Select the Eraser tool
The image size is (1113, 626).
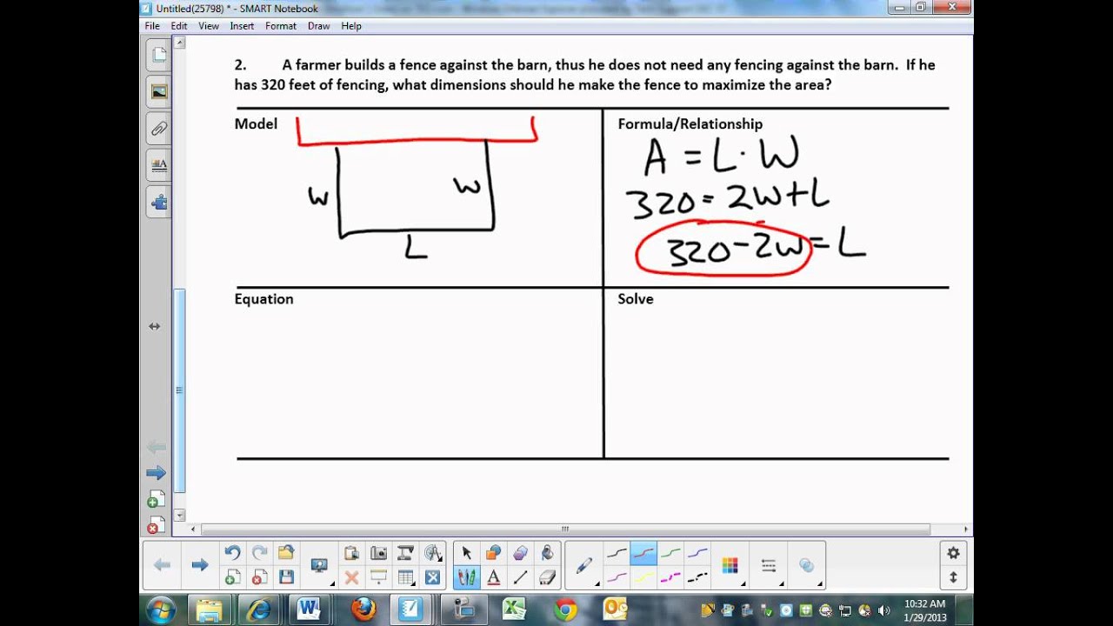tap(547, 577)
